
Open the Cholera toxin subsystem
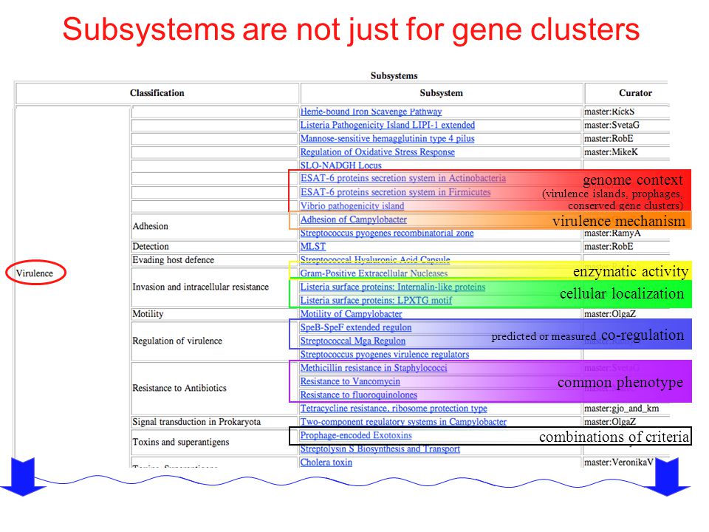tap(326, 463)
